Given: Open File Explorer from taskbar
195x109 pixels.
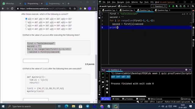Looking at the screenshot, I should [x=73, y=106].
